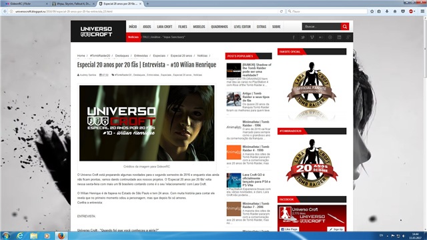The width and height of the screenshot is (427, 240).
Task: Switch to the Игры, Skyrim, Fallout 4 tab
Action: (73, 4)
